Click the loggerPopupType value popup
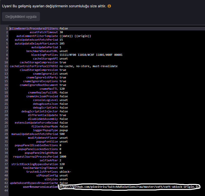The image size is (205, 196). click(64, 130)
